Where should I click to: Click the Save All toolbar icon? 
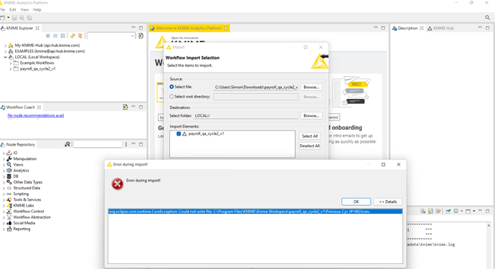[x=29, y=18]
